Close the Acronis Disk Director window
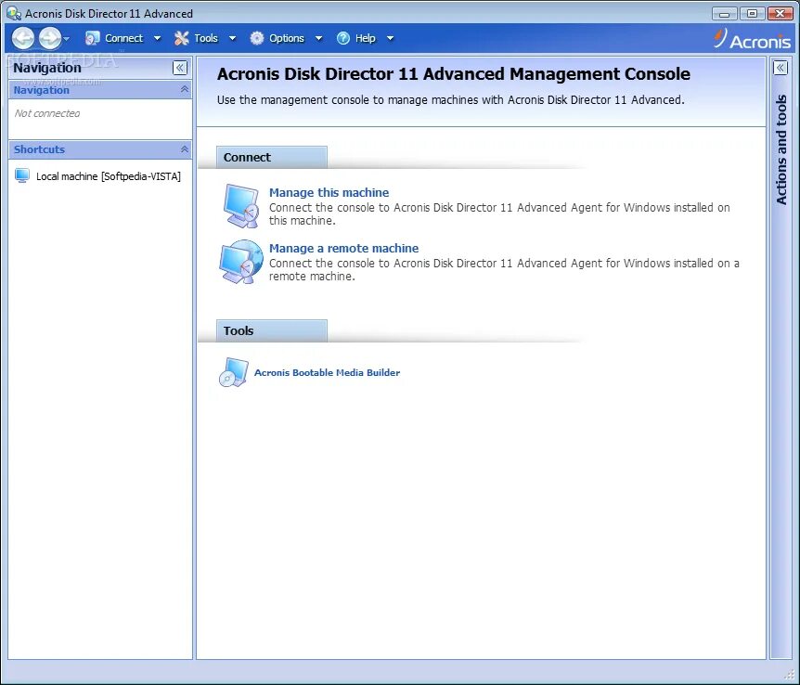Viewport: 800px width, 685px height. pos(781,13)
